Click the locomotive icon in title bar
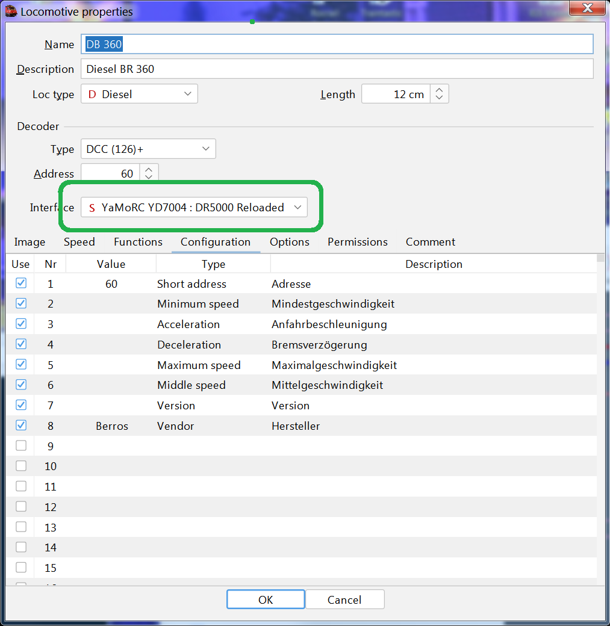The height and width of the screenshot is (626, 610). 11,11
